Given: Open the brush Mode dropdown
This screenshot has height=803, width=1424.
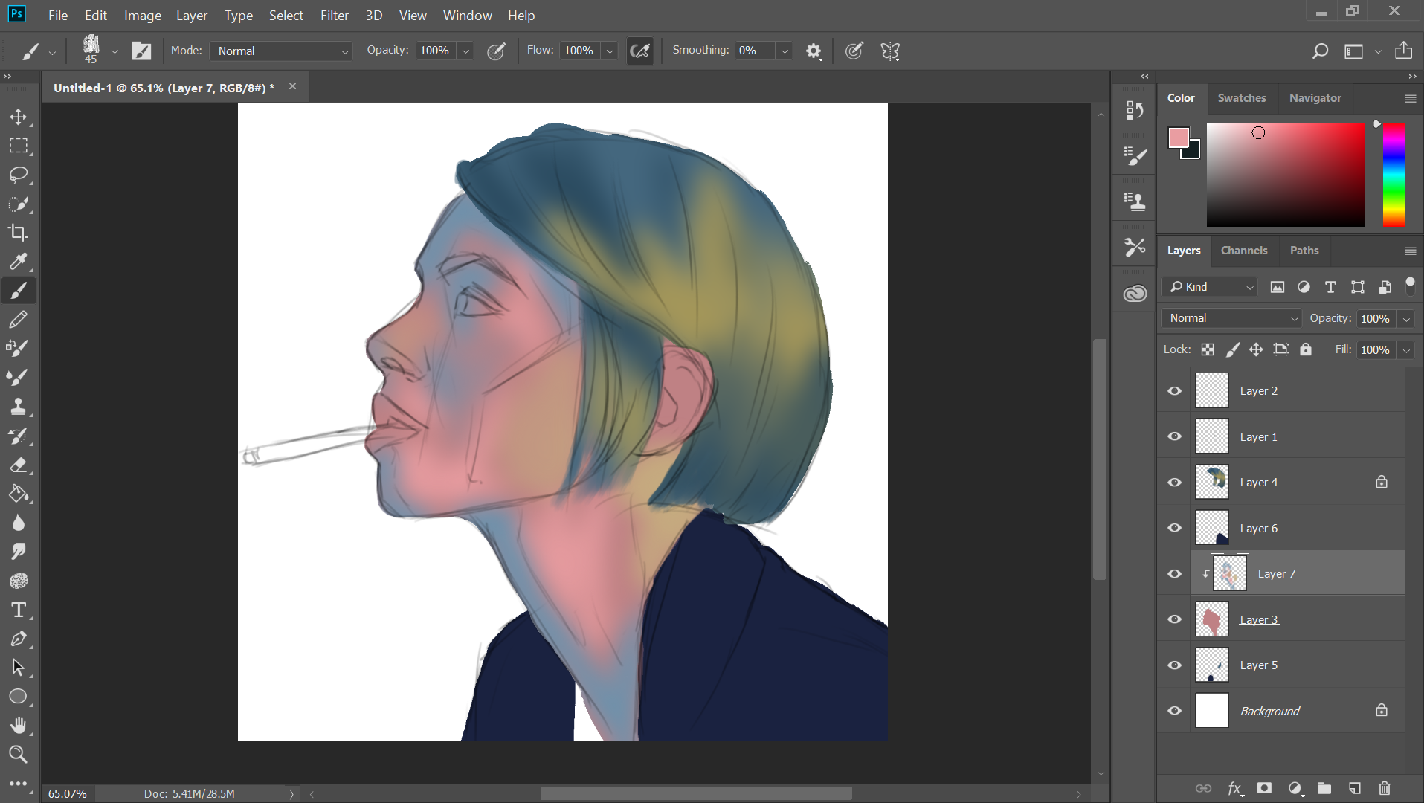Looking at the screenshot, I should coord(281,51).
